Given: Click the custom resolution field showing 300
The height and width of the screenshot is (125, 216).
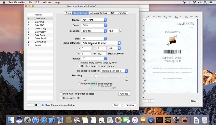Looking at the screenshot, I should [x=113, y=31].
